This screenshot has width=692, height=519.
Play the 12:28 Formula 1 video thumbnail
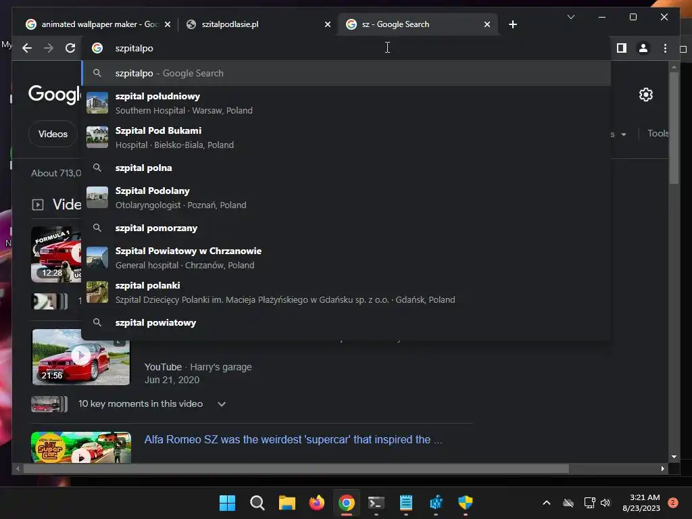click(56, 254)
